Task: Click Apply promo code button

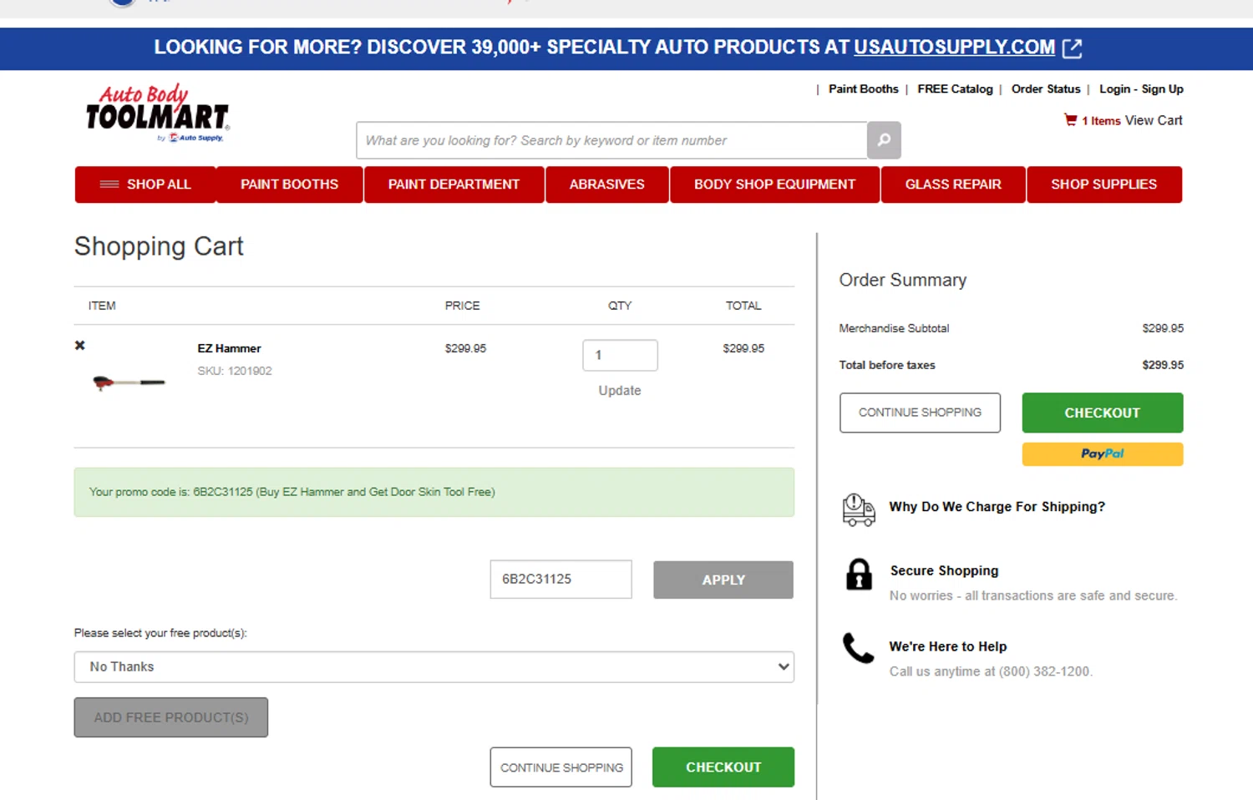Action: tap(723, 580)
